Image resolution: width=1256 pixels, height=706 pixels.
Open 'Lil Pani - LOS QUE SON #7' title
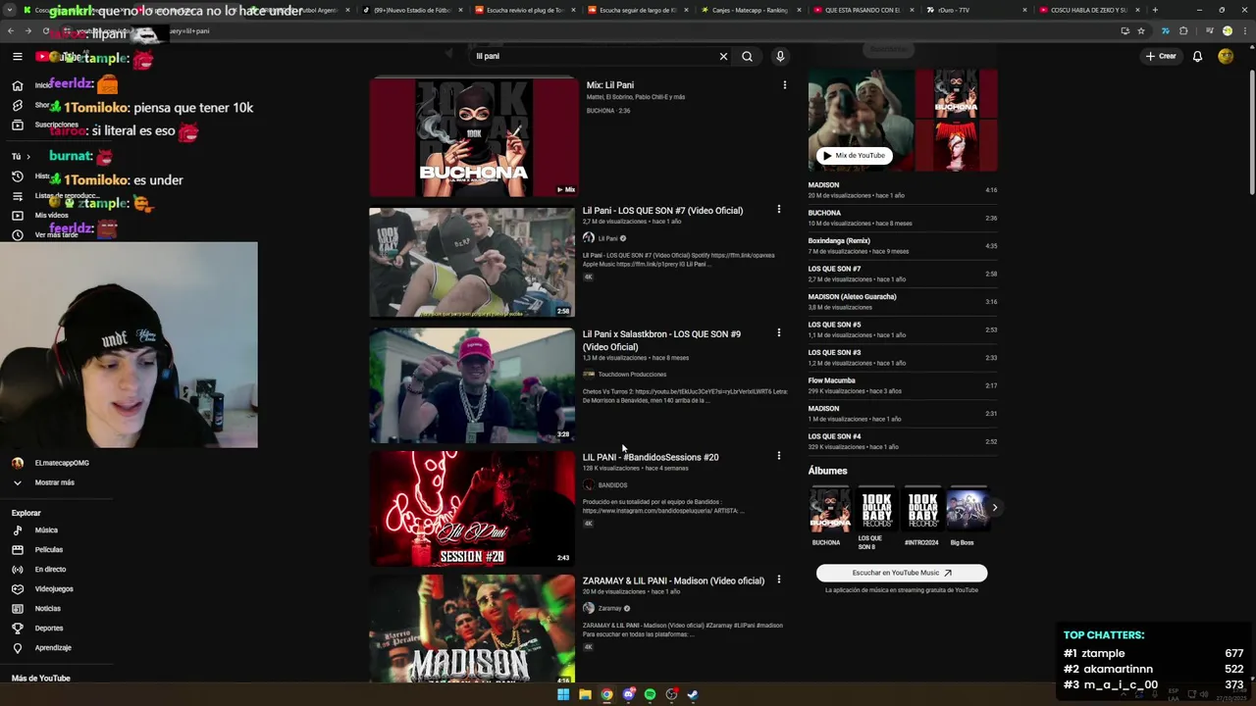662,211
